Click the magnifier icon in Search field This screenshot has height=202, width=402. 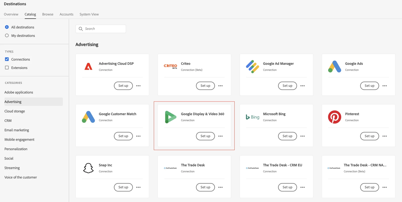click(81, 29)
